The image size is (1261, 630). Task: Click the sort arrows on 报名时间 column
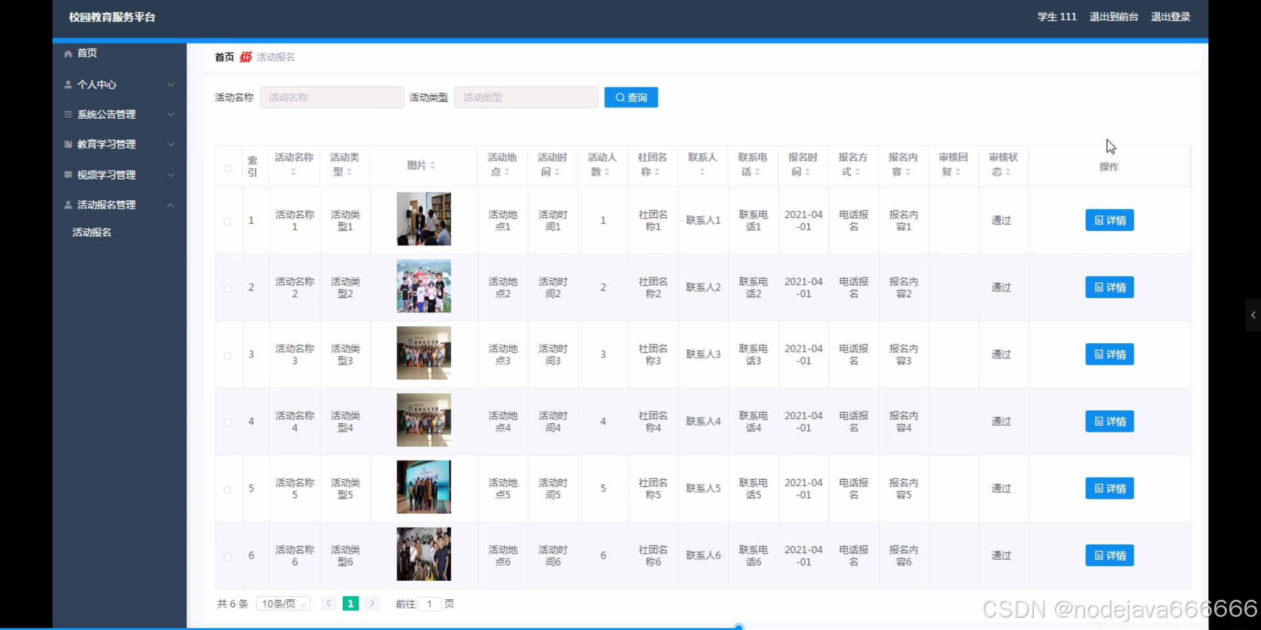click(x=807, y=172)
